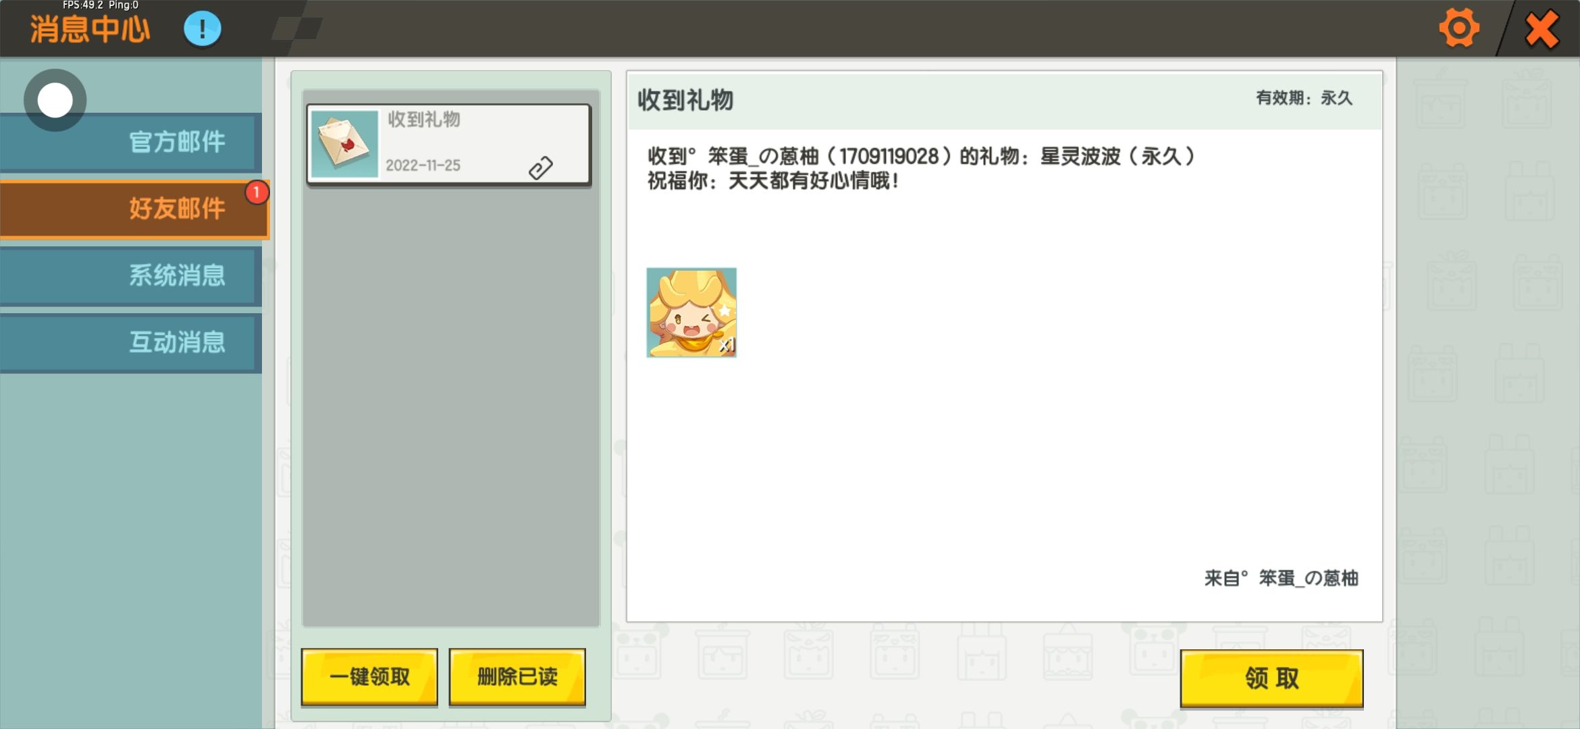The image size is (1580, 729).
Task: Tap the white floating circle button
Action: tap(55, 101)
